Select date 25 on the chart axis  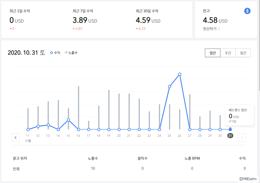tap(169, 136)
